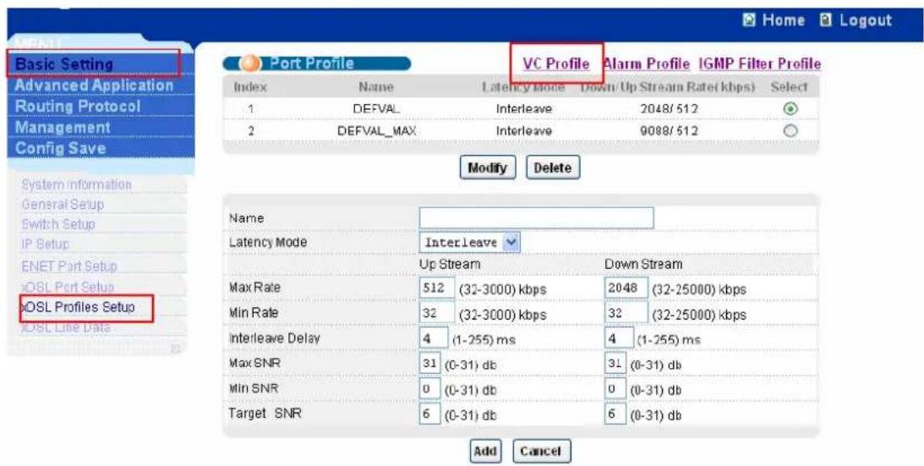Open xDSL Line Data in sidebar

pyautogui.click(x=65, y=326)
